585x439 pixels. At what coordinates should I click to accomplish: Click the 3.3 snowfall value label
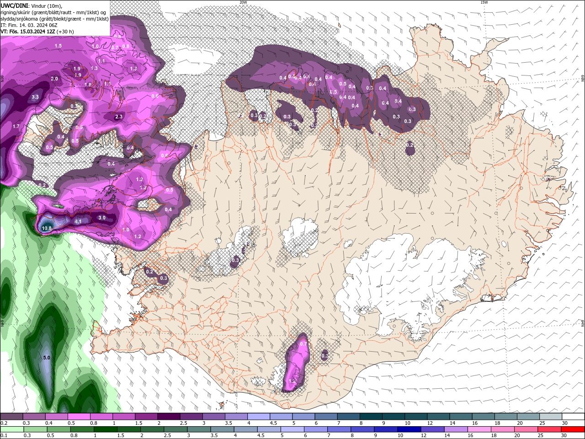[x=36, y=97]
